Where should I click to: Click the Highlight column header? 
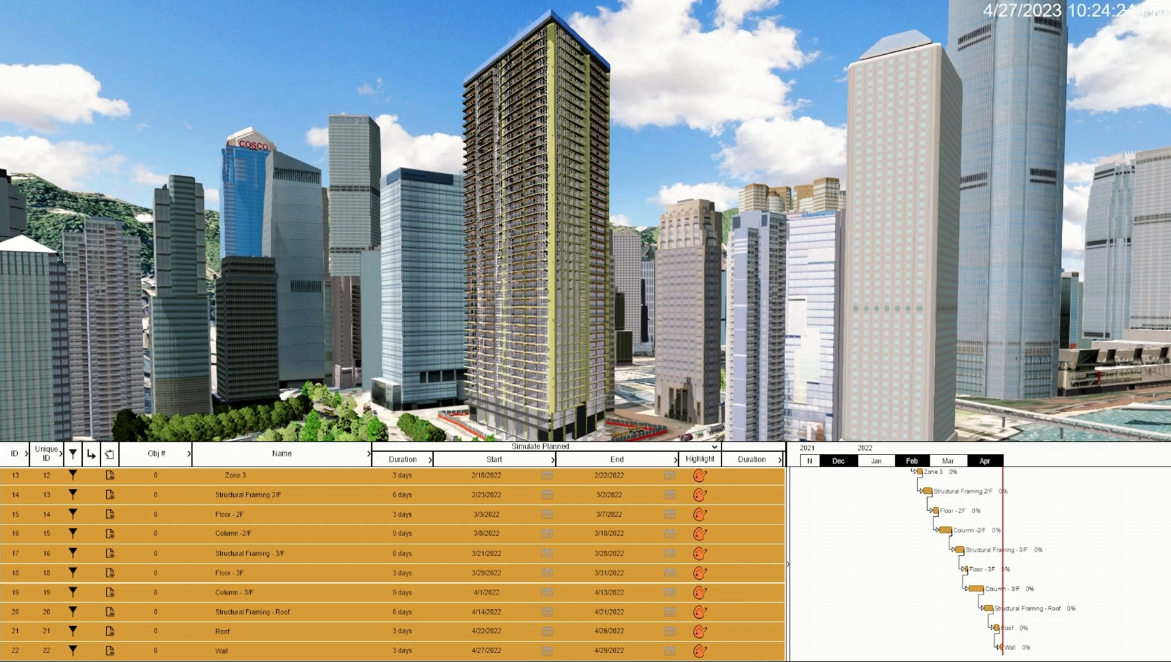coord(700,459)
